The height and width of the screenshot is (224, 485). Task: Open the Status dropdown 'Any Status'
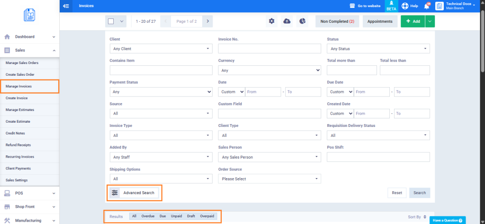pyautogui.click(x=378, y=49)
